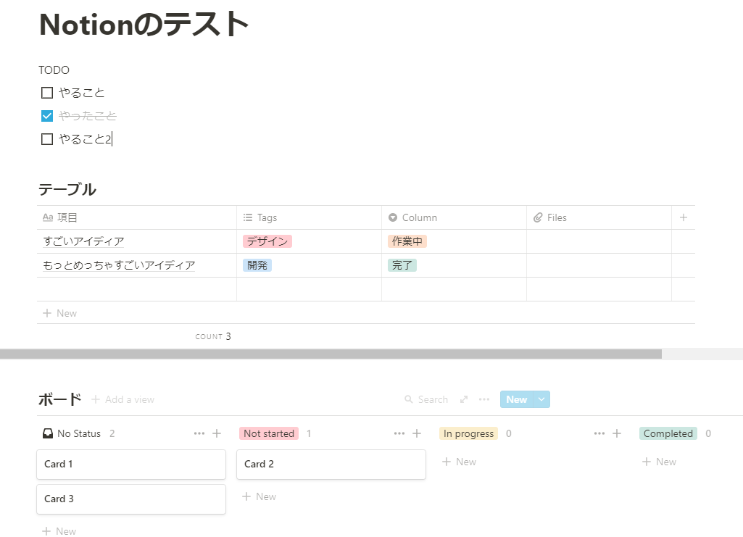Open the board as full page

[x=464, y=400]
